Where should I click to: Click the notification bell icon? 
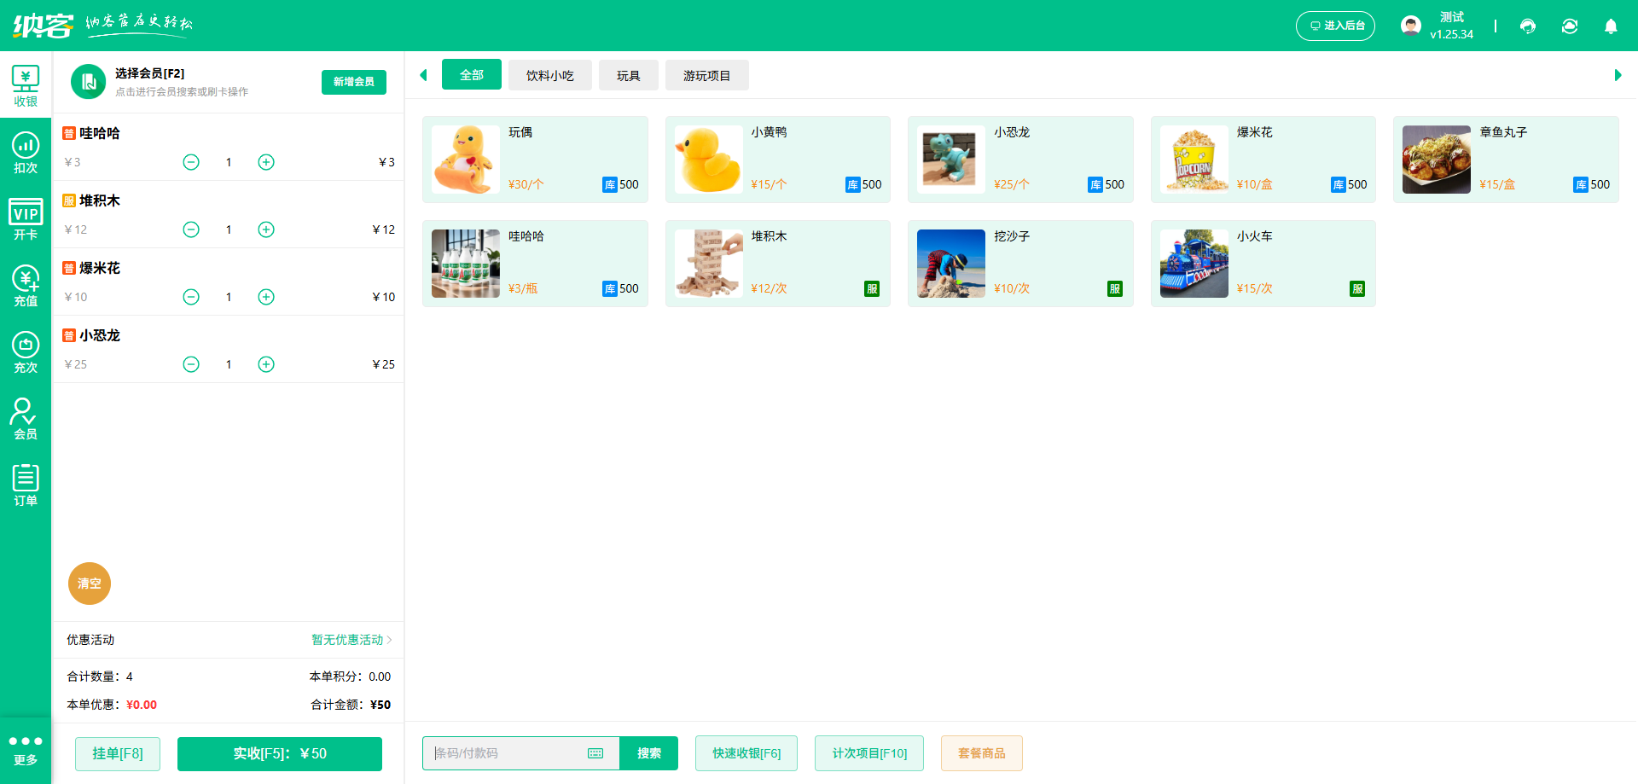click(1611, 26)
